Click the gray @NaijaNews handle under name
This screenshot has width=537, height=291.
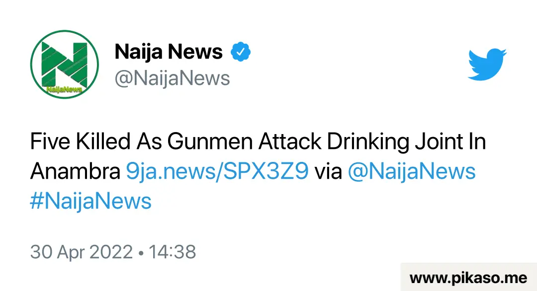tap(172, 78)
